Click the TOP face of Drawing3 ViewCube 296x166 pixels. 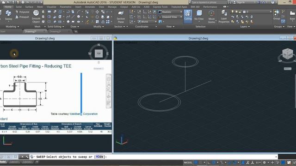pyautogui.click(x=99, y=53)
